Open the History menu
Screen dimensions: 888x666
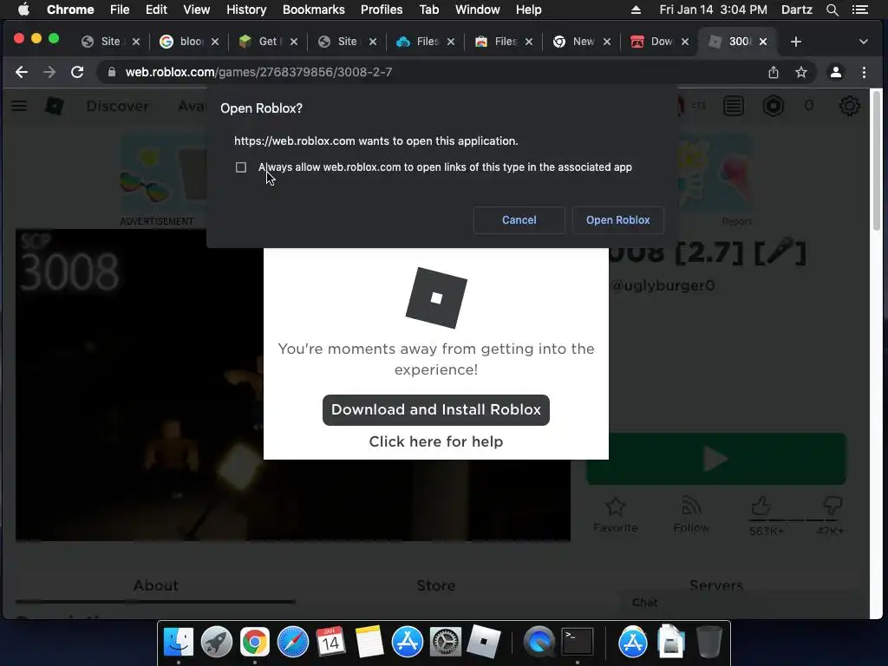point(246,10)
